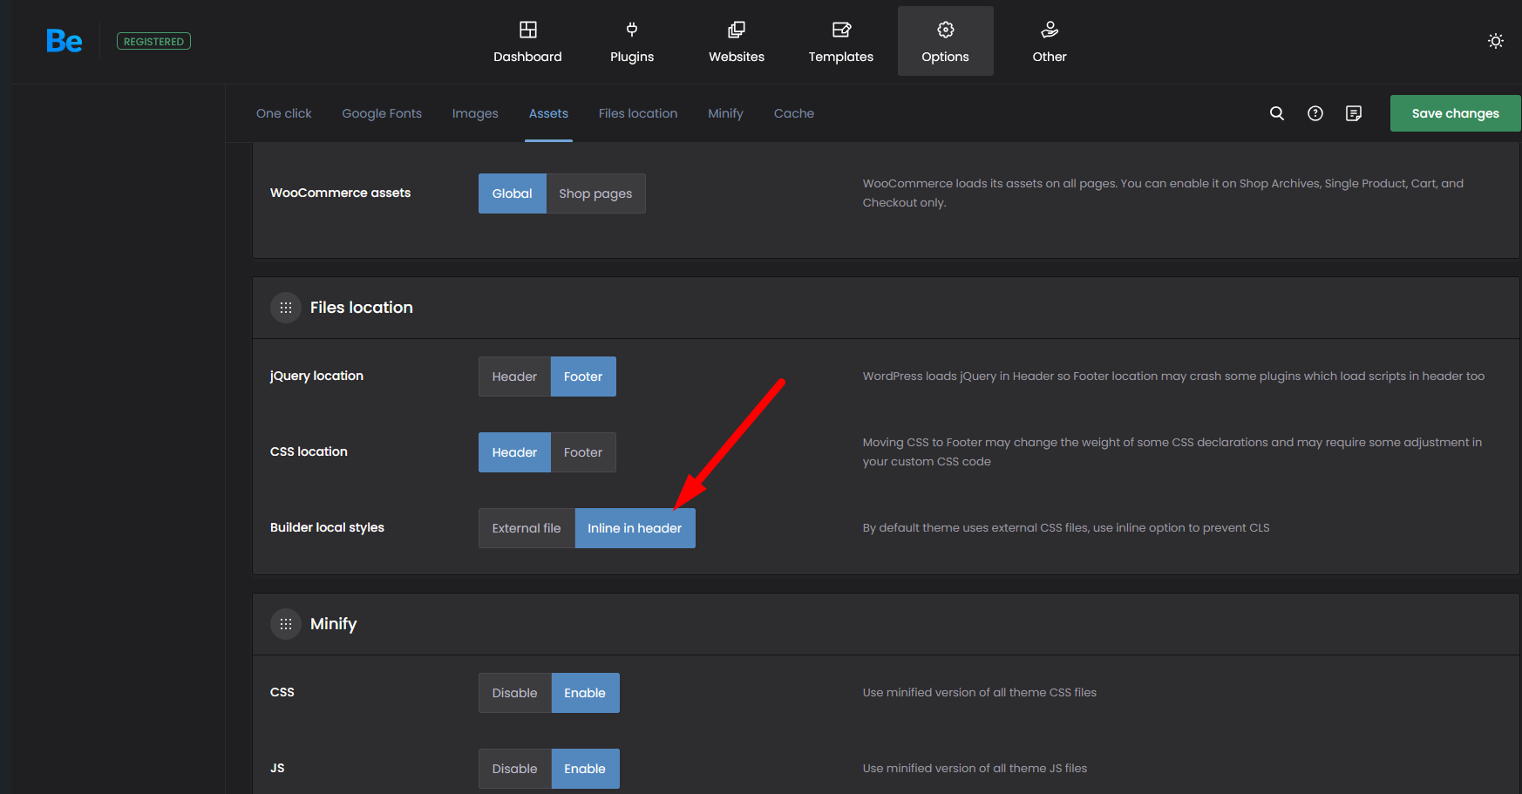This screenshot has height=794, width=1522.
Task: Click the JS label under Minify
Action: pos(277,768)
